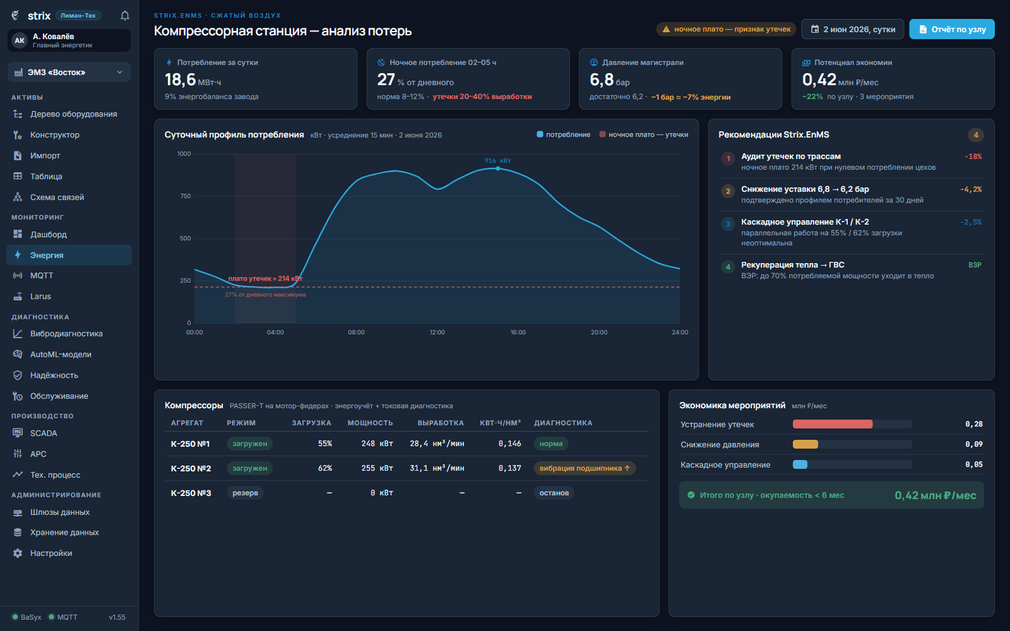Click Дерево оборудования tree icon

18,114
